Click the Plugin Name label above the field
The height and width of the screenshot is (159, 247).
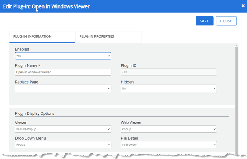click(26, 66)
